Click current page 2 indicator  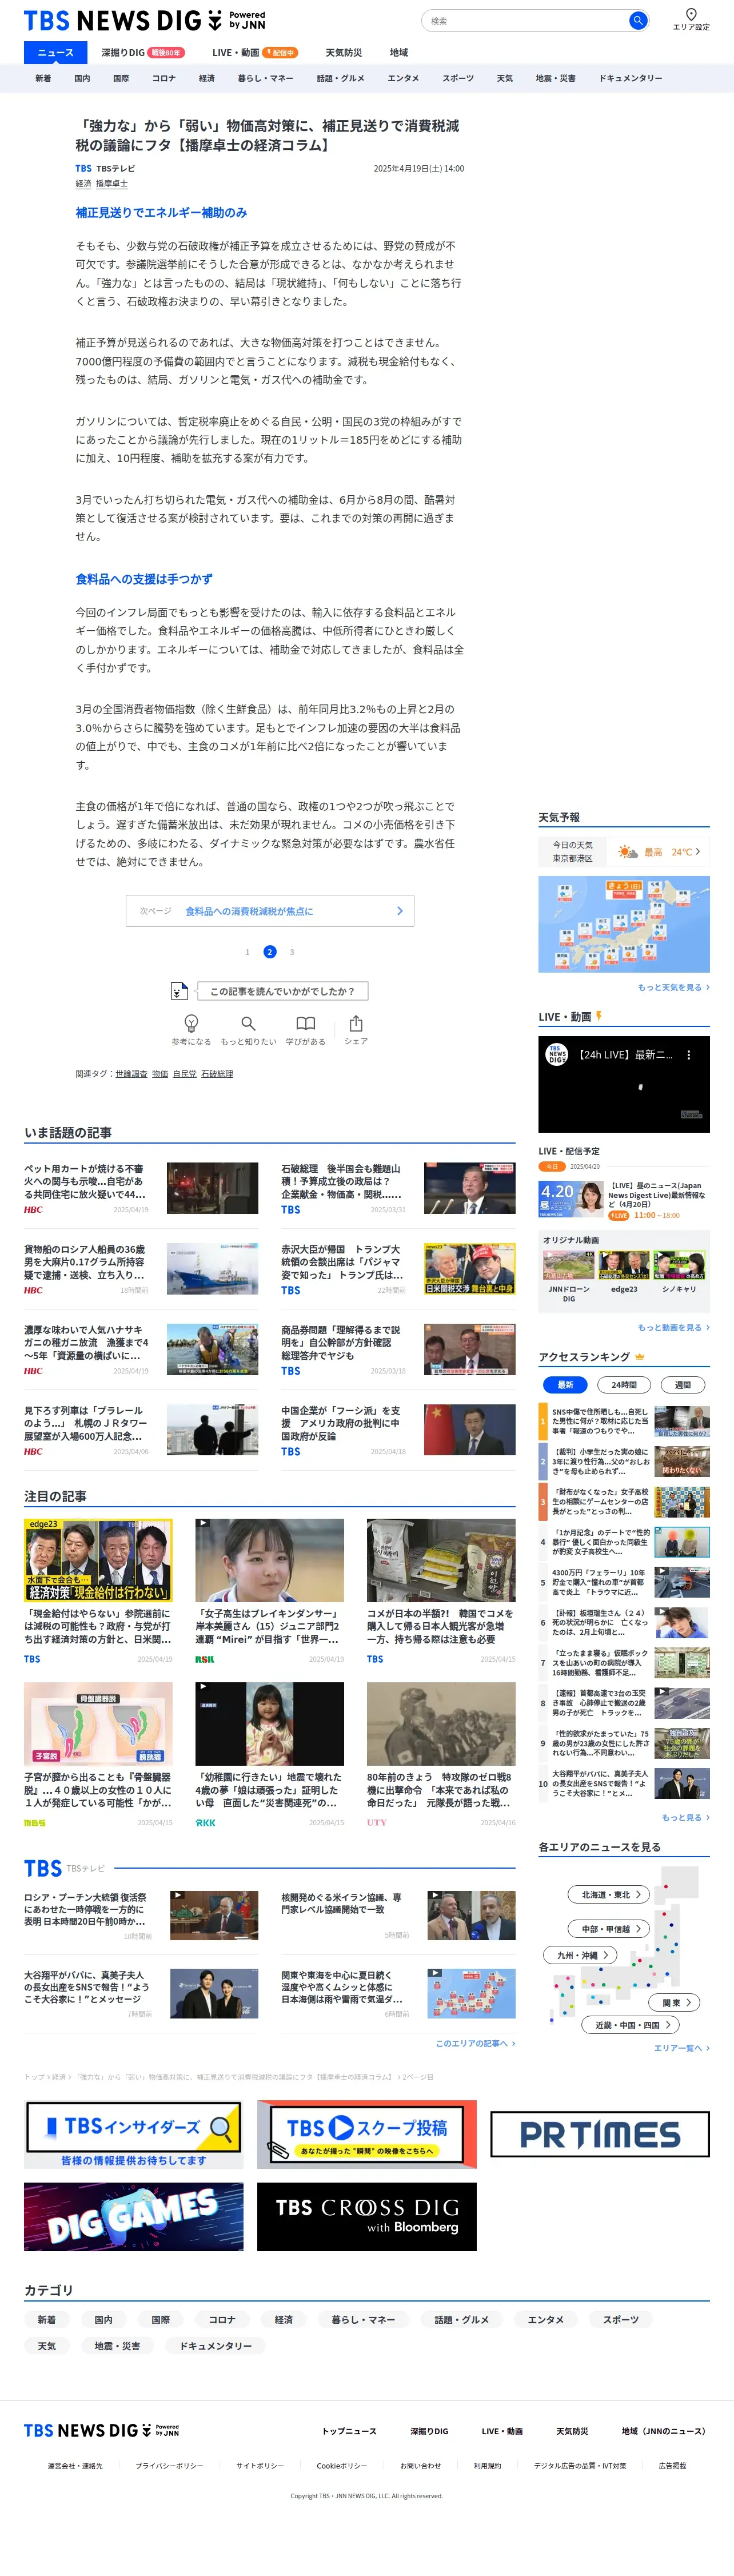pyautogui.click(x=270, y=952)
